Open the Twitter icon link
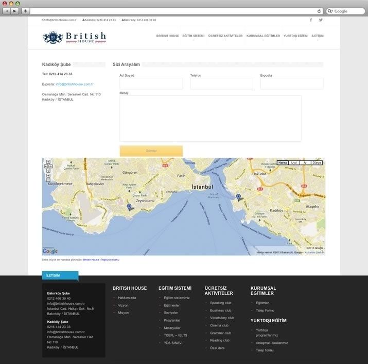368x364 pixels. [x=321, y=20]
